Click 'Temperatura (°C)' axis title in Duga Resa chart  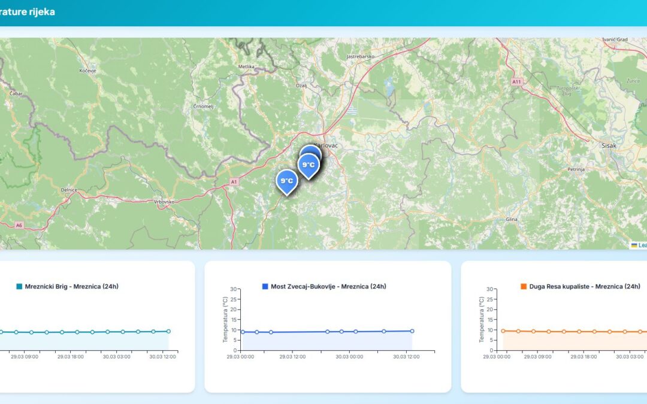(x=482, y=320)
